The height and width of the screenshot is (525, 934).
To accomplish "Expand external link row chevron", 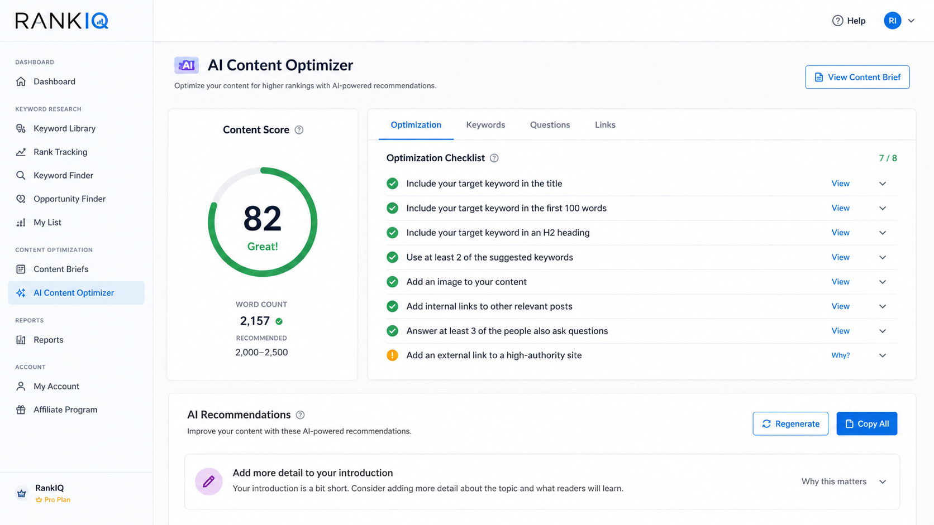I will [x=883, y=355].
